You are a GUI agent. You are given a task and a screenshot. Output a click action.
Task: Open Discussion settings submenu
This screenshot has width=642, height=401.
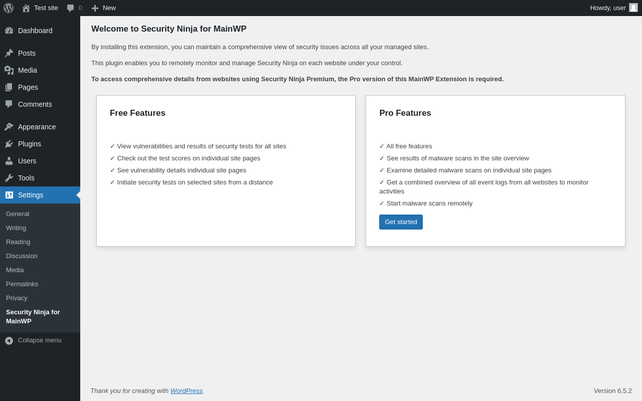(x=40, y=256)
